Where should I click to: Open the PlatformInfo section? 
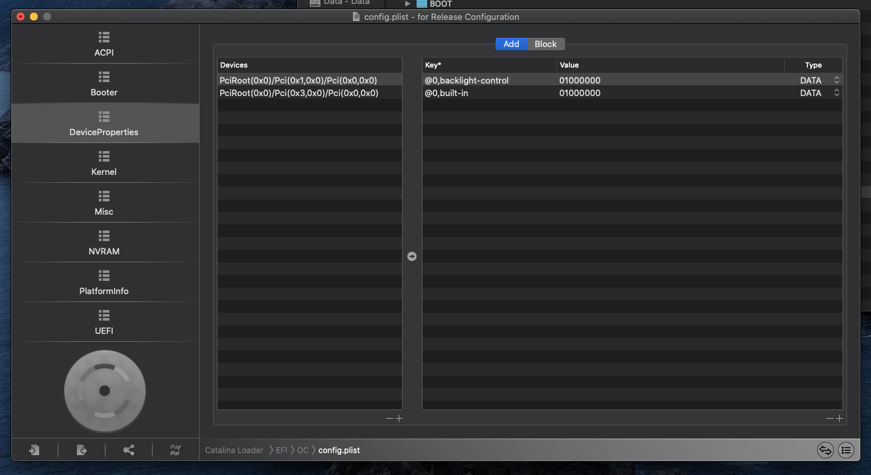[105, 282]
